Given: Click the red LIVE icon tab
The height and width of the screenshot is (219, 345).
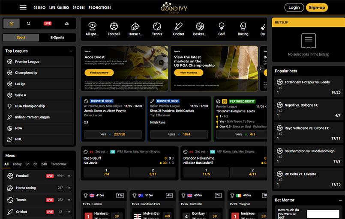Looking at the screenshot, I should coord(48,24).
